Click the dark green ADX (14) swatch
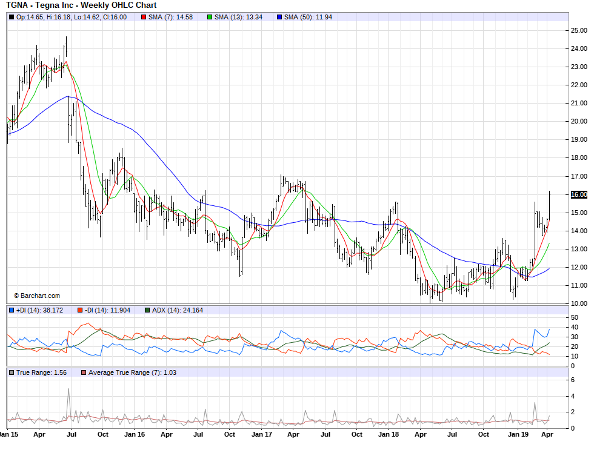The height and width of the screenshot is (453, 594). pyautogui.click(x=147, y=310)
